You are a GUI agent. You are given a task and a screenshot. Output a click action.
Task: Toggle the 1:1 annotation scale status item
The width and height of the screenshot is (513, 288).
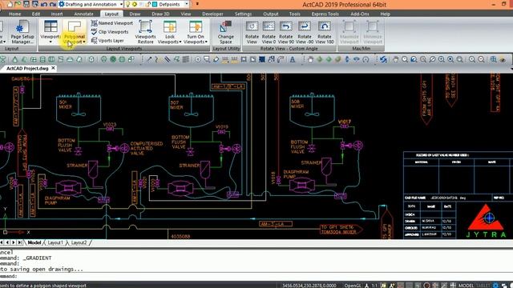(375, 286)
